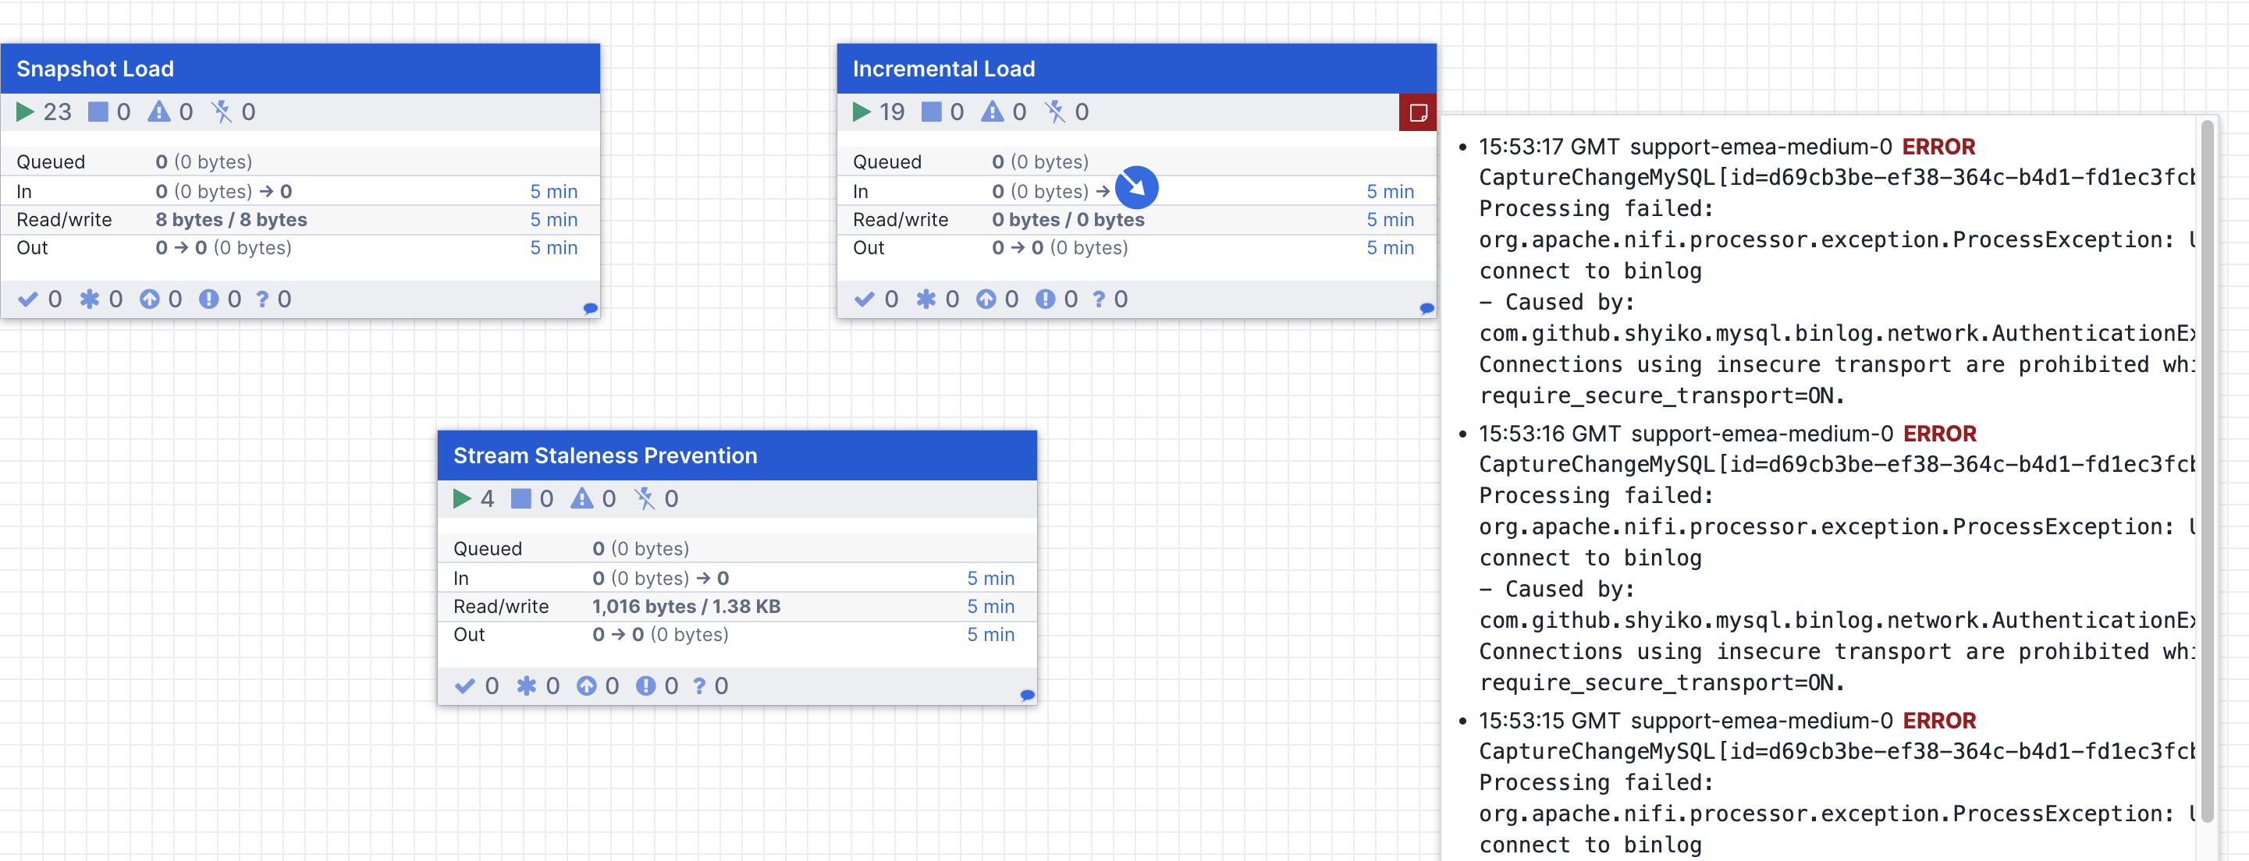
Task: Click up-to-date checkmark icon on Stream Staleness Prevention
Action: pos(465,686)
